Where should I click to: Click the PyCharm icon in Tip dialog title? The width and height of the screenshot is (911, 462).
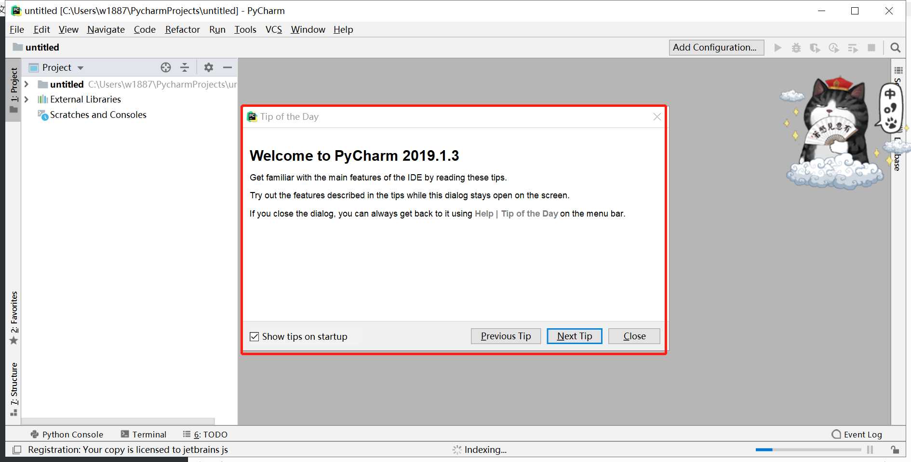252,116
